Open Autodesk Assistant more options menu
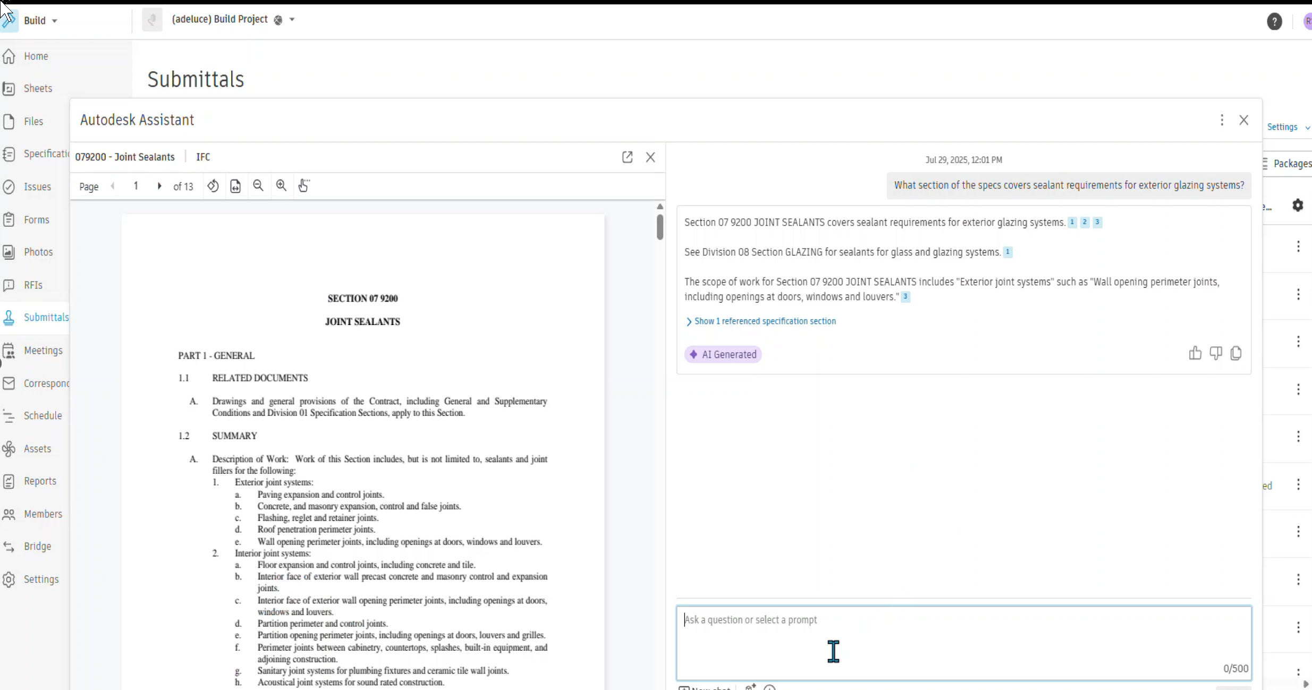 point(1222,120)
